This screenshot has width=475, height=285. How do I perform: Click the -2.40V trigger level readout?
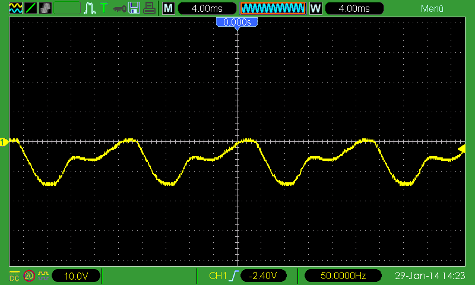[x=263, y=275]
